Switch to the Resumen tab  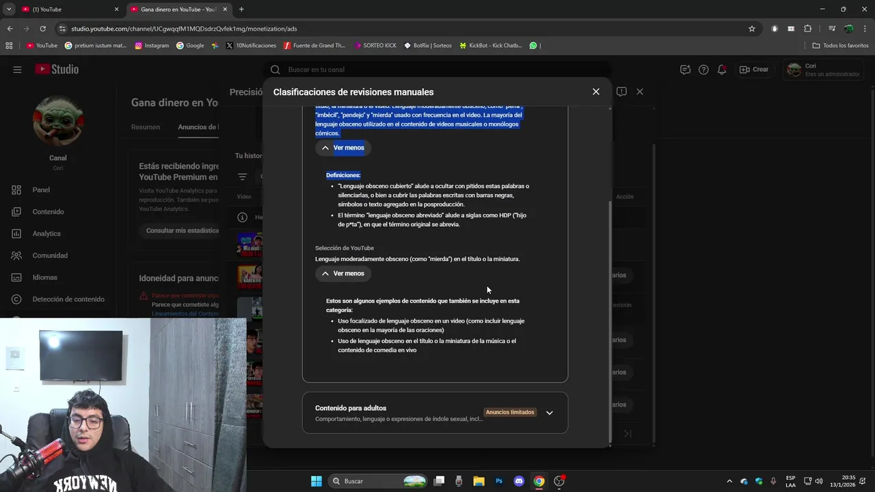click(x=146, y=127)
